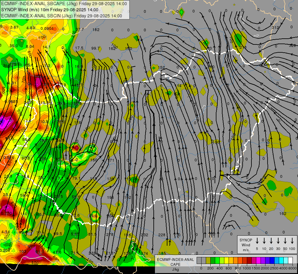Choose the lime yellow-green legend swatch

tap(222, 260)
